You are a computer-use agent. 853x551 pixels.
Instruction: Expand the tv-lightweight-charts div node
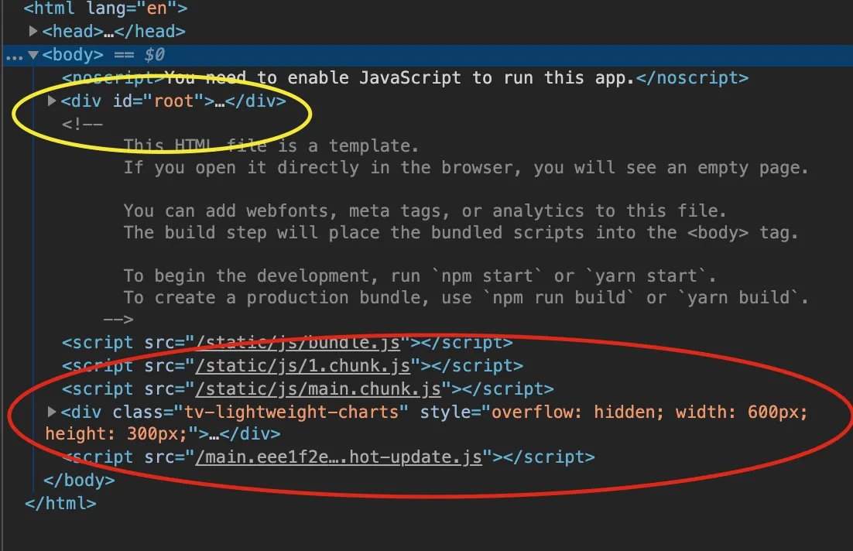click(x=52, y=412)
